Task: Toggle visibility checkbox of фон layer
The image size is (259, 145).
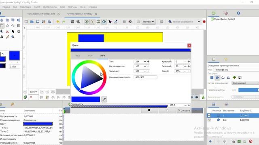Action: click(x=209, y=120)
